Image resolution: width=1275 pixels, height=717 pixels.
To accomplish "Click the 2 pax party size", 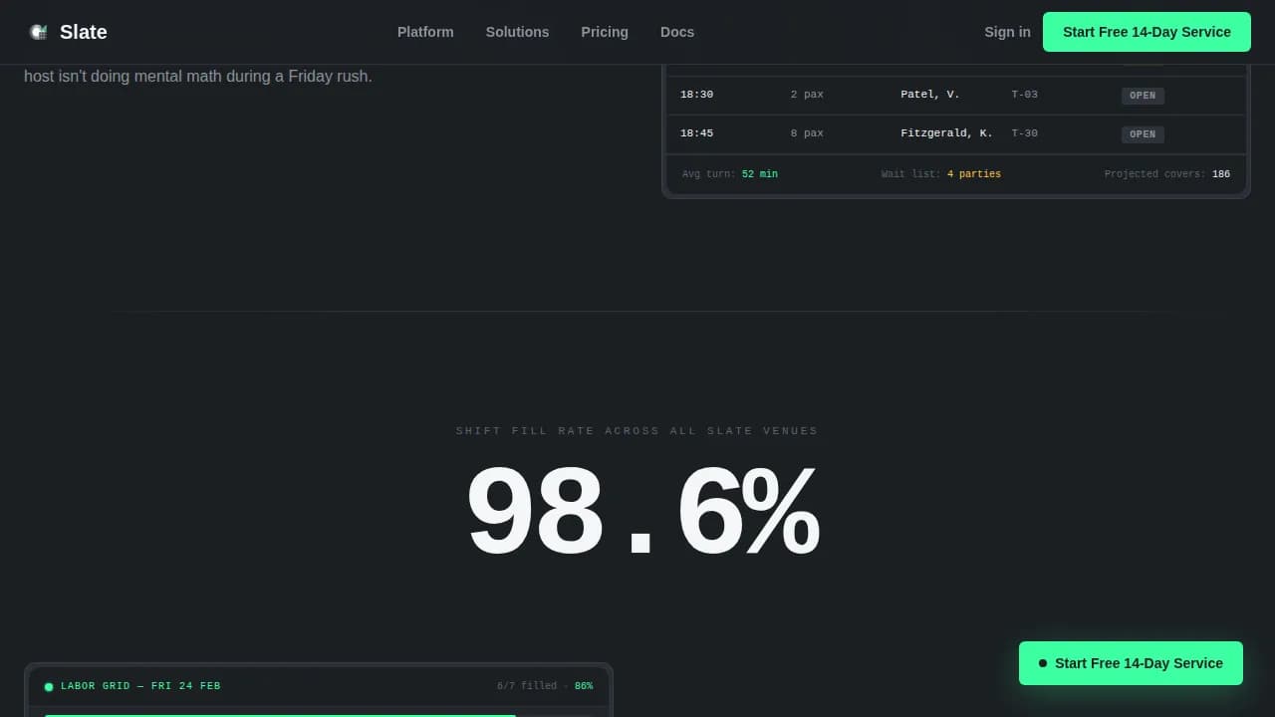I will pos(807,95).
